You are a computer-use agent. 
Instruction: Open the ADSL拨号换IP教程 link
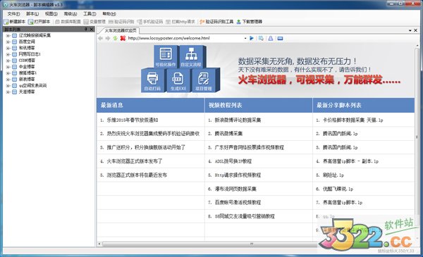233,161
